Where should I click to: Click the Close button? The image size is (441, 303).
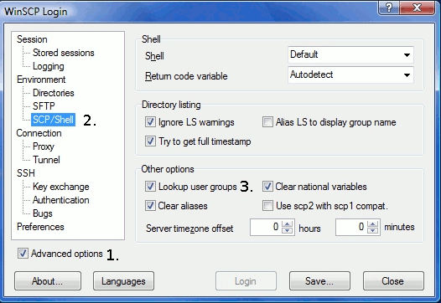393,280
